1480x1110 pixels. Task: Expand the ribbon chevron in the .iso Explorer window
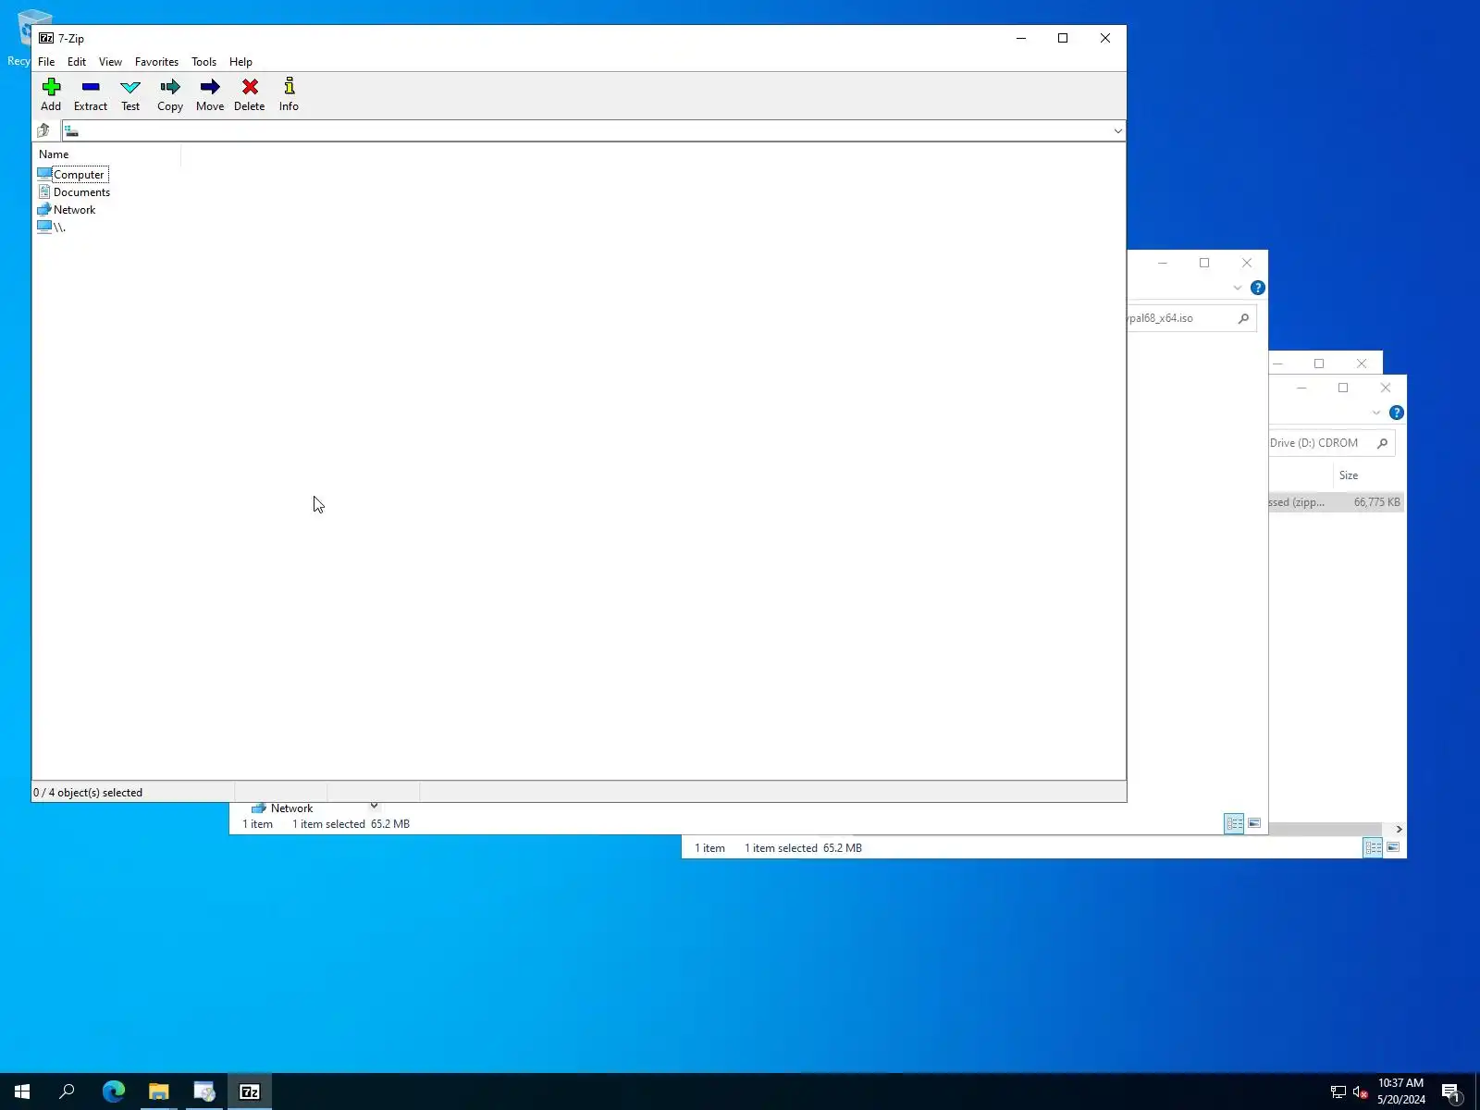point(1238,288)
